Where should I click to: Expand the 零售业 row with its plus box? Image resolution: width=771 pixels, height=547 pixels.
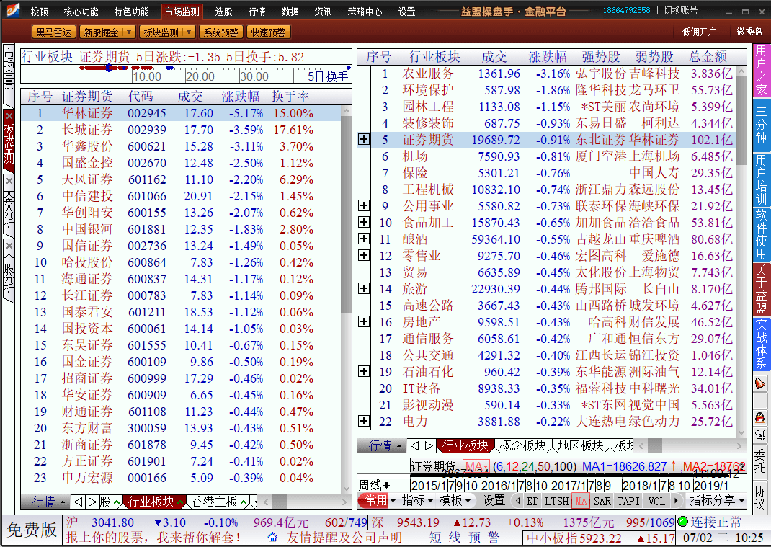(x=364, y=255)
